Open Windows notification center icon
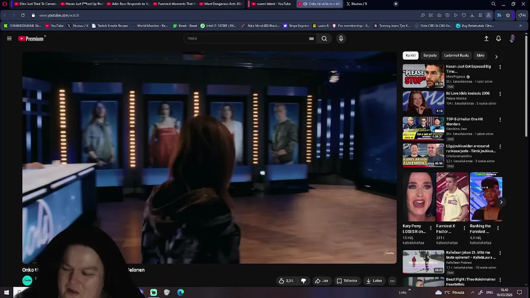Screen dimensions: 530x298 tap(520, 292)
